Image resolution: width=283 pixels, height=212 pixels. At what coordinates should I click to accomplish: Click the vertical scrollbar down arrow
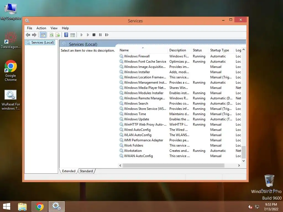pyautogui.click(x=244, y=161)
